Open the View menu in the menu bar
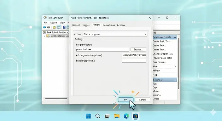222x121 pixels. [62, 23]
